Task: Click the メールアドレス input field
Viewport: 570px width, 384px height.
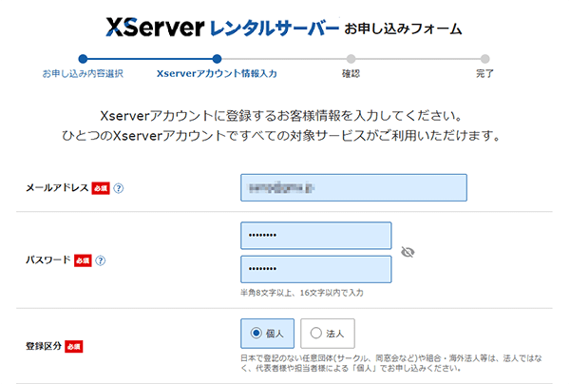Action: (x=353, y=188)
